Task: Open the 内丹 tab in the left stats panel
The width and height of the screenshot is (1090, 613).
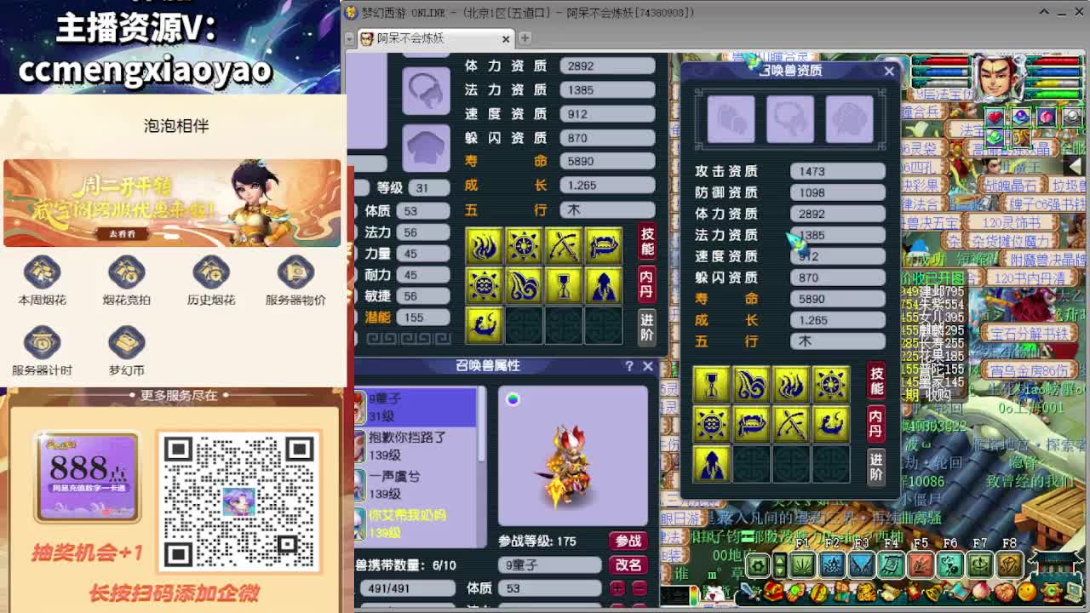Action: 647,284
